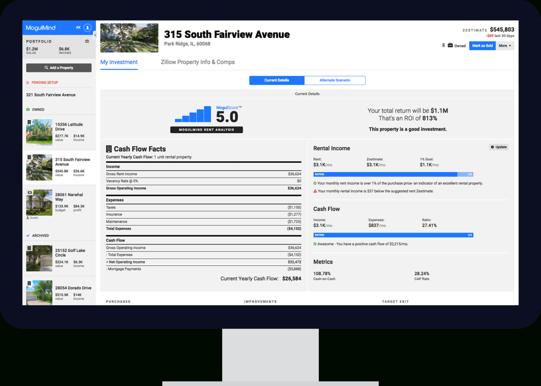Screen dimensions: 541x386
Task: Click the green briefcase icon beside Owned
Action: pyautogui.click(x=28, y=109)
